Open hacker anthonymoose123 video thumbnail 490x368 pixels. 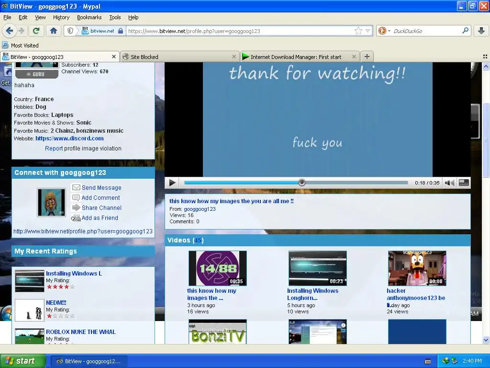point(417,268)
